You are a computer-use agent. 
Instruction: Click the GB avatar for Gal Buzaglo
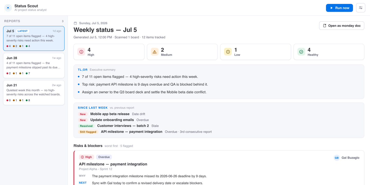pos(337,158)
